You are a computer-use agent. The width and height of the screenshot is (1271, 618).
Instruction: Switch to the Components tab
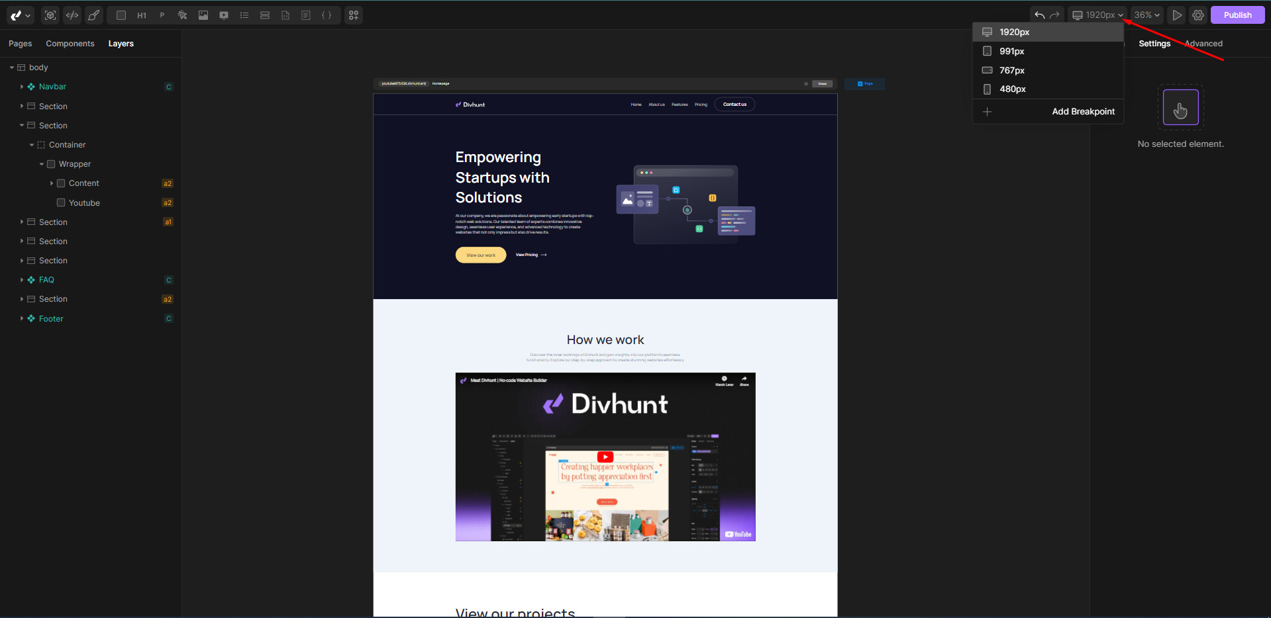70,44
